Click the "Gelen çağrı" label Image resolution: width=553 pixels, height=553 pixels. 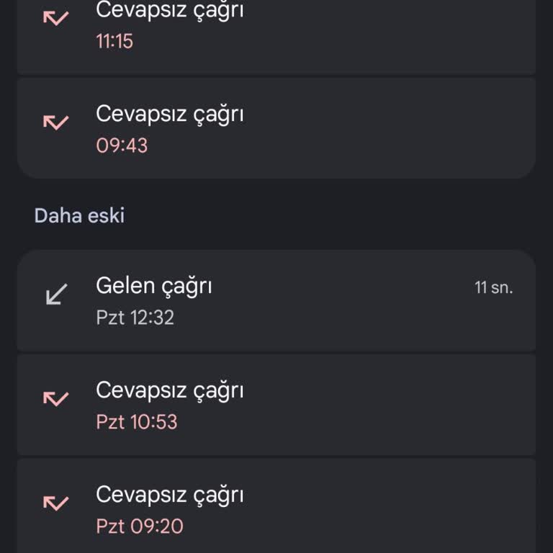tap(154, 286)
